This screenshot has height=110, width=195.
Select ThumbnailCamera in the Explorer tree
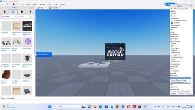tap(179, 20)
